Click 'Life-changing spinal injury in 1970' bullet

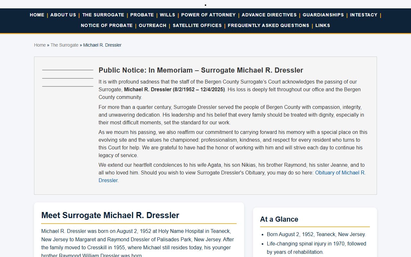click(x=316, y=248)
